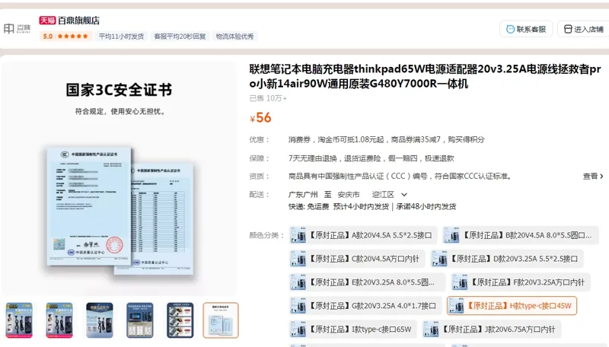The height and width of the screenshot is (347, 609).
Task: Click the ¥56 price
Action: click(x=260, y=118)
